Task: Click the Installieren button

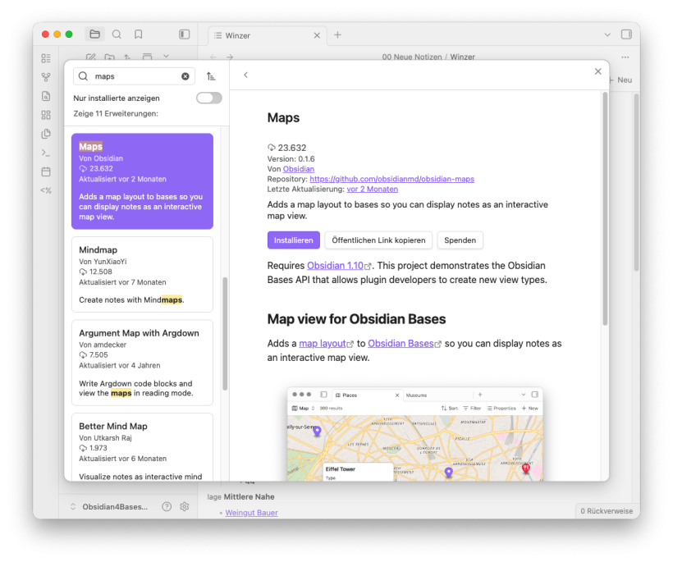Action: pyautogui.click(x=293, y=240)
